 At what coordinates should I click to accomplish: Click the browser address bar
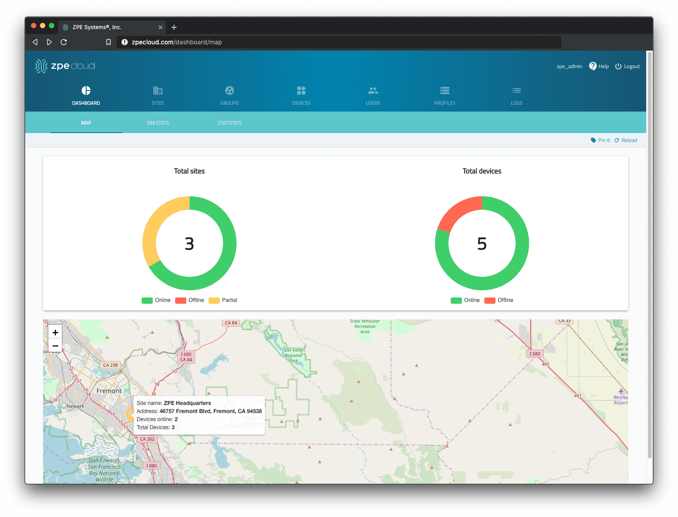[341, 42]
